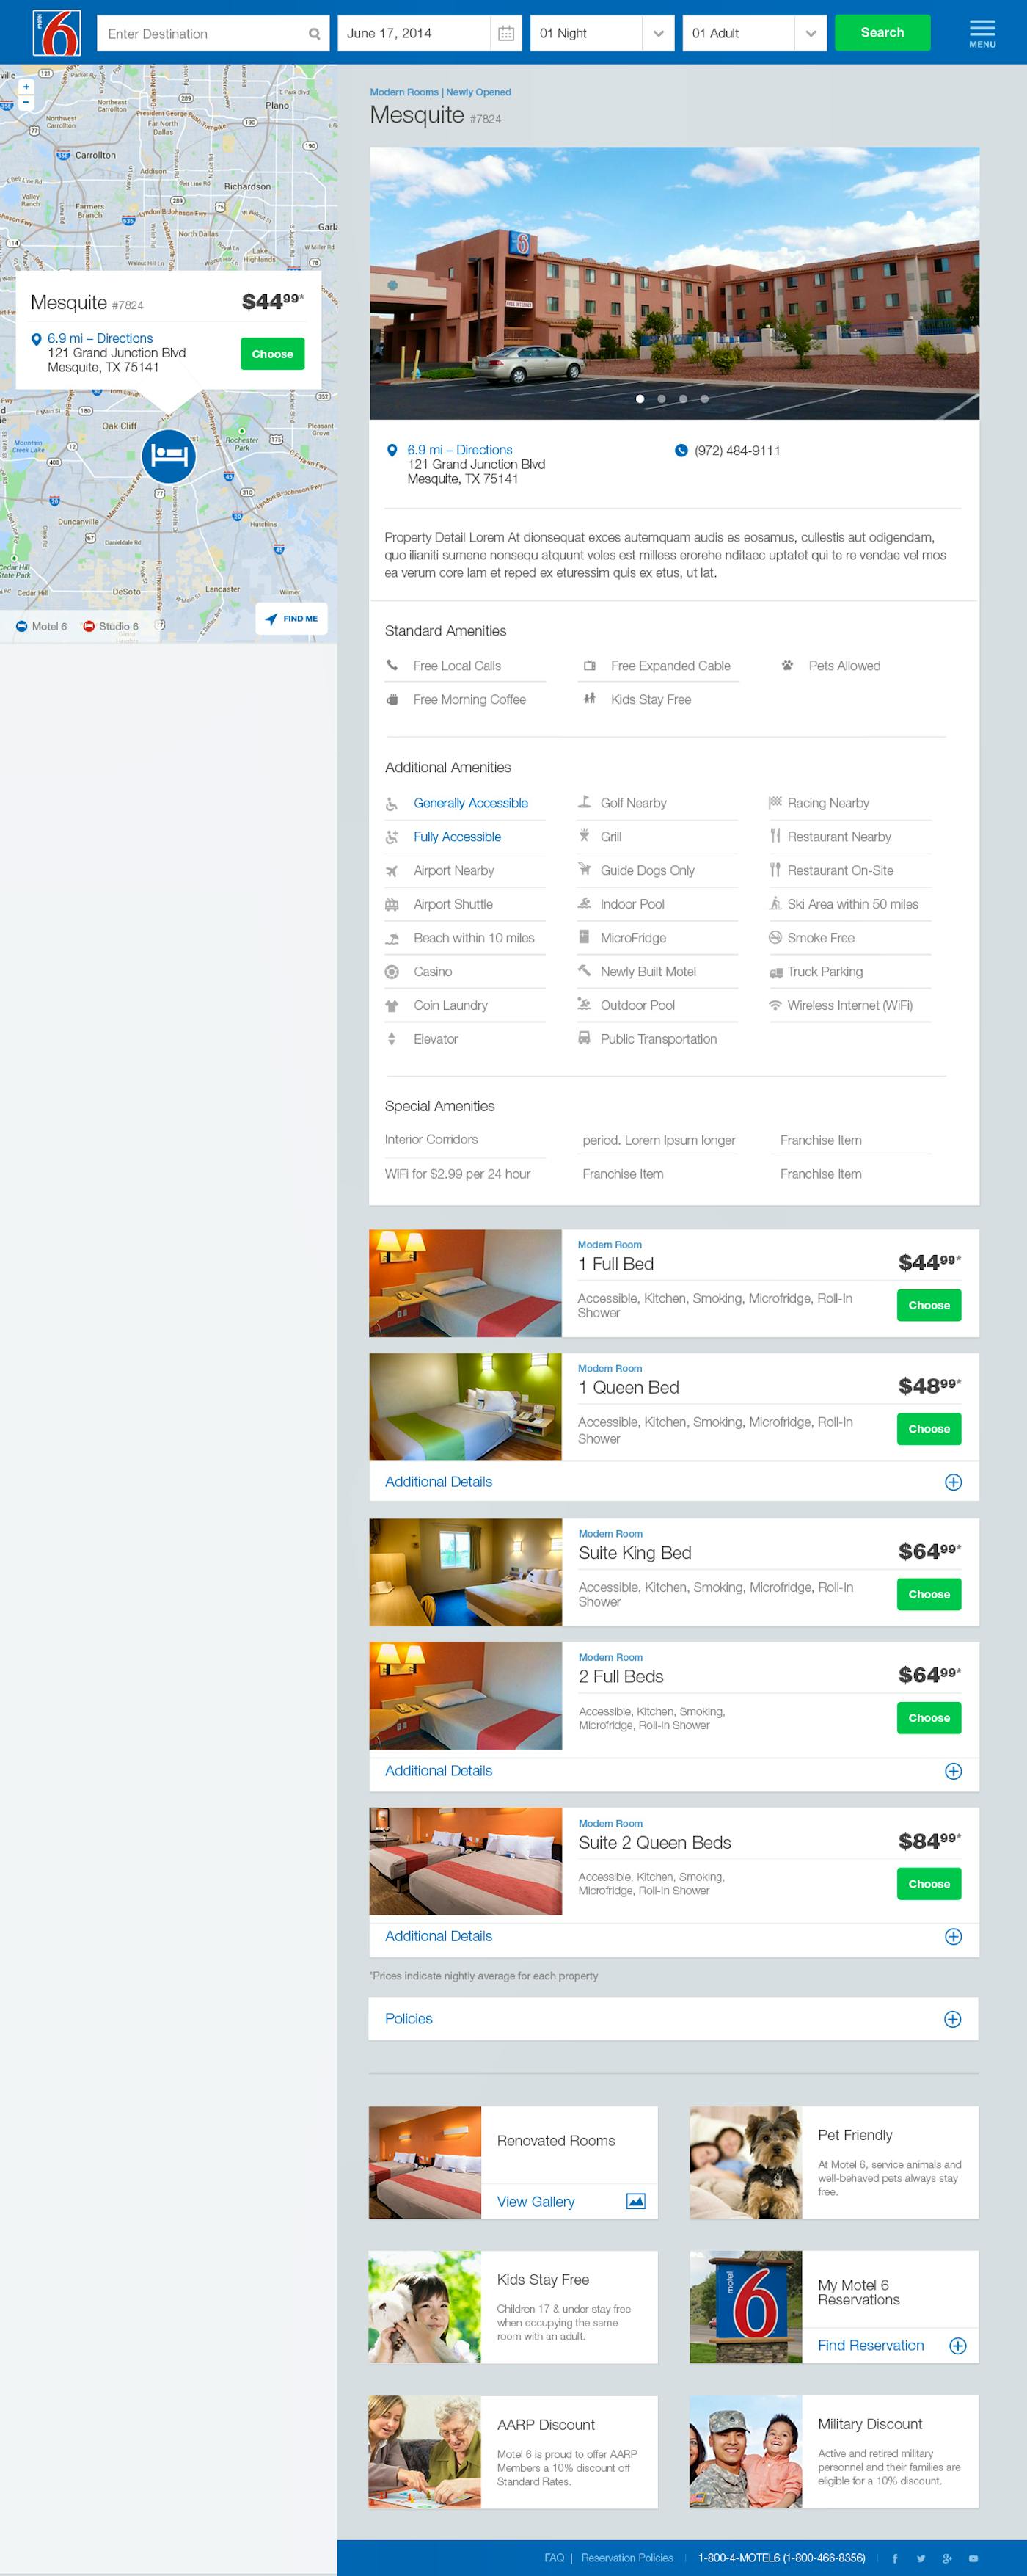This screenshot has width=1027, height=2576.
Task: Open the 01 Night dropdown
Action: 602,33
